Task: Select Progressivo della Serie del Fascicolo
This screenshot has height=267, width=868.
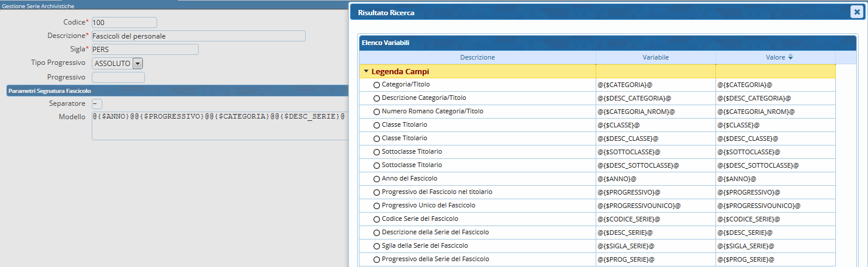Action: pos(376,259)
